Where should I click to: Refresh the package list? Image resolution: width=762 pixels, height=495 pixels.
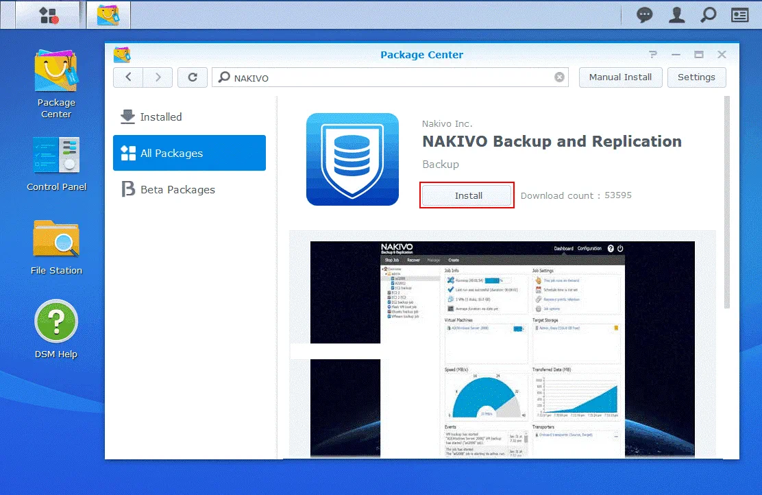pos(193,77)
